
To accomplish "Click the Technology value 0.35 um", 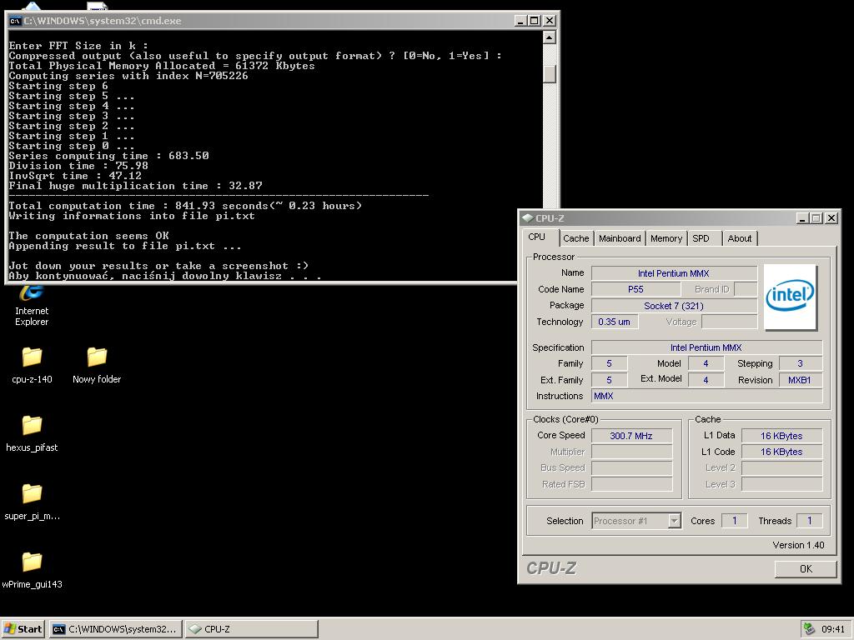I will tap(615, 322).
